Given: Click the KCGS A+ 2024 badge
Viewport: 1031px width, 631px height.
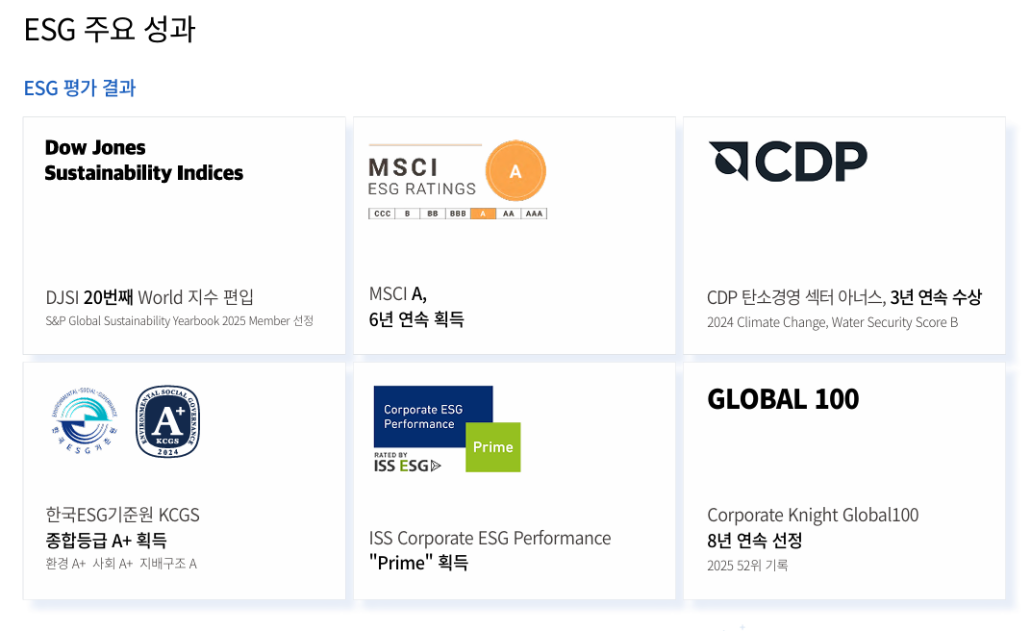Looking at the screenshot, I should coord(167,421).
